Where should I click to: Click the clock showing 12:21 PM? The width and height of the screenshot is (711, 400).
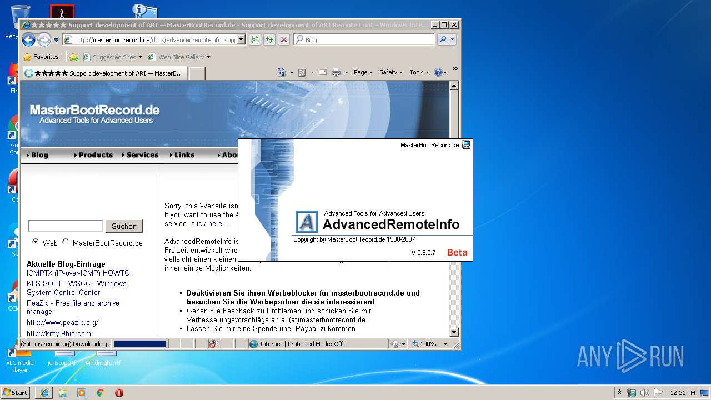point(683,392)
